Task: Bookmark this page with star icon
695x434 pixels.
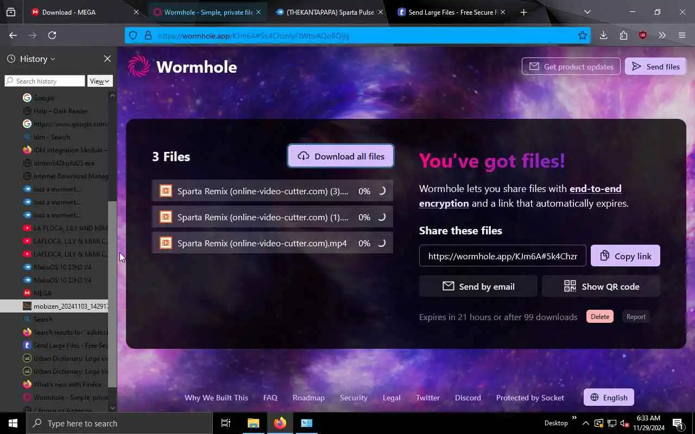Action: (583, 36)
